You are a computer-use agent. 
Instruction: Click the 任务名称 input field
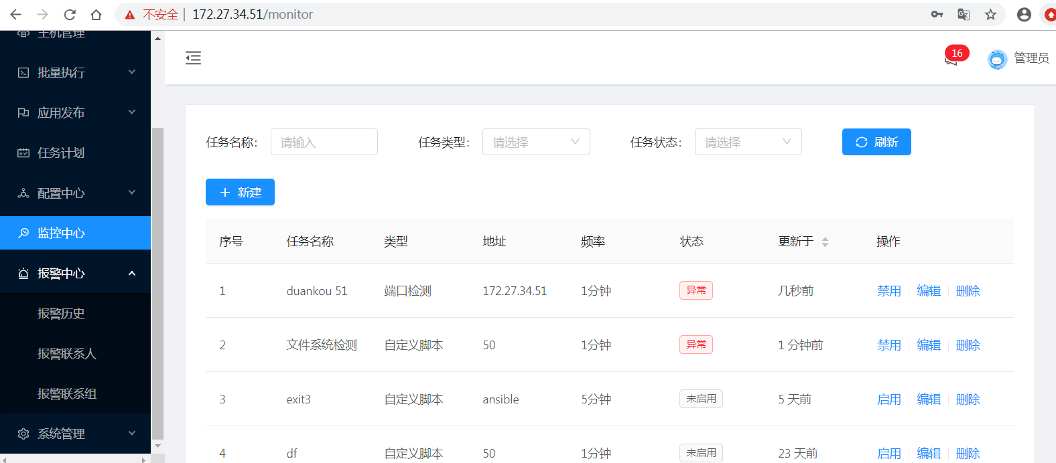pos(324,142)
